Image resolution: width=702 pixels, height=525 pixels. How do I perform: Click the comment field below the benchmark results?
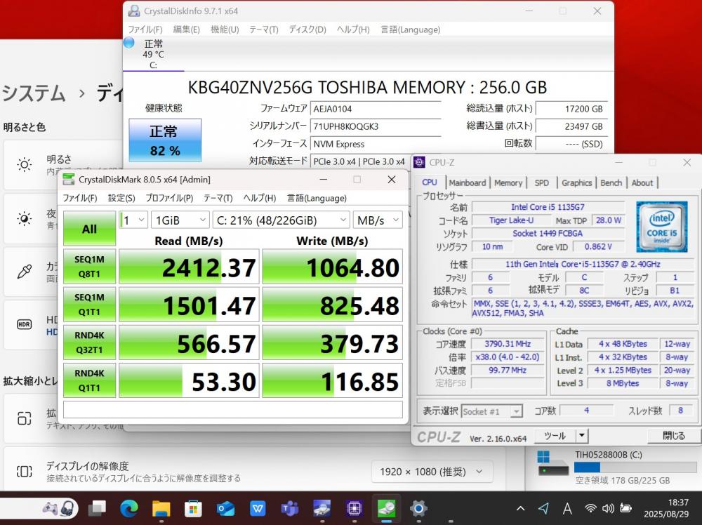(x=233, y=409)
